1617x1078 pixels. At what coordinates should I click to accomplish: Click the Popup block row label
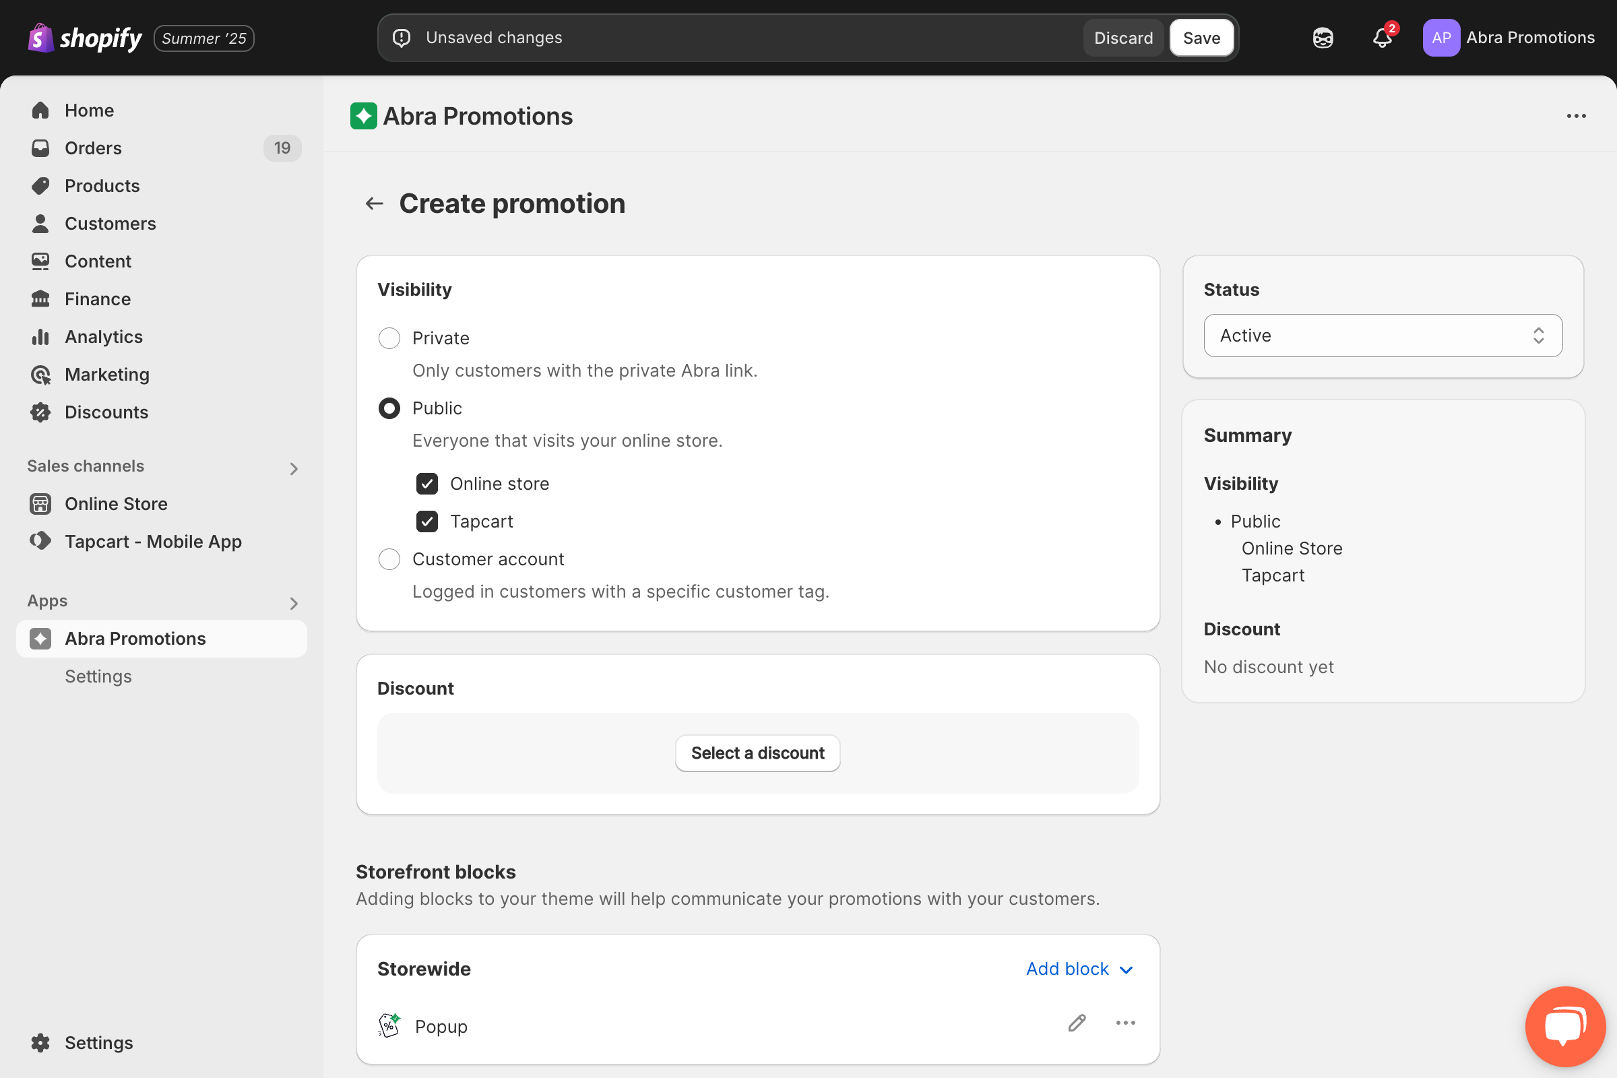pyautogui.click(x=441, y=1026)
